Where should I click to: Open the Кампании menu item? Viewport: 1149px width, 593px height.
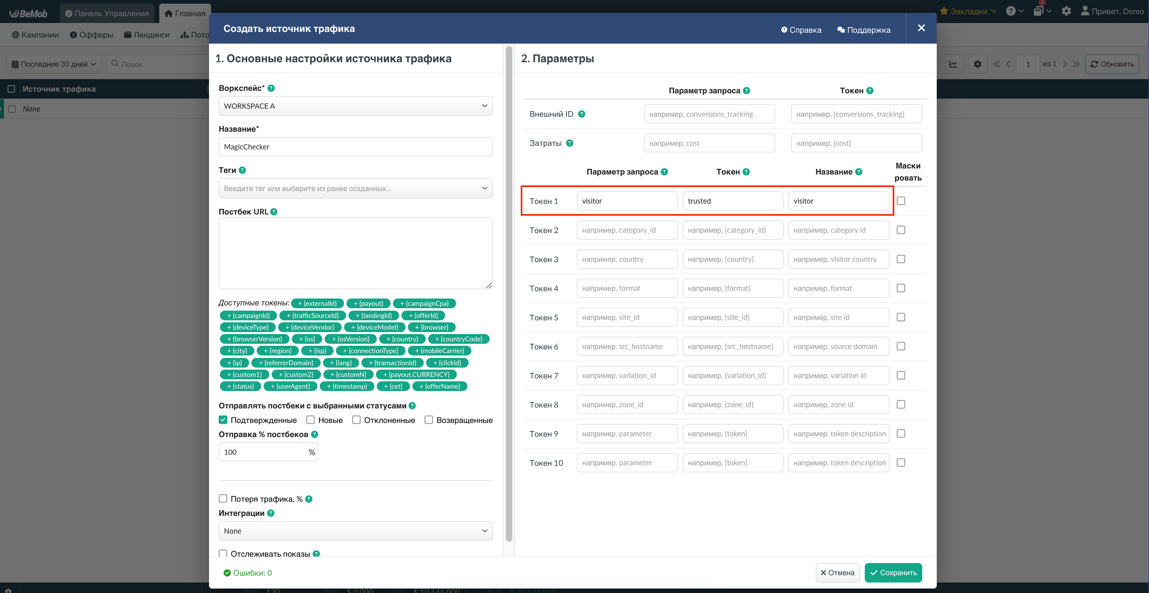click(x=35, y=35)
